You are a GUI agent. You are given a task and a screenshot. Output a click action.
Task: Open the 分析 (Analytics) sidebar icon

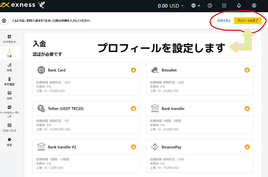(x=9, y=95)
